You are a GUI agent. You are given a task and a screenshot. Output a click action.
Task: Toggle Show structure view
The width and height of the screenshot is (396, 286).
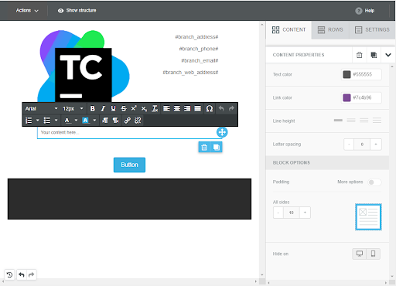point(77,11)
